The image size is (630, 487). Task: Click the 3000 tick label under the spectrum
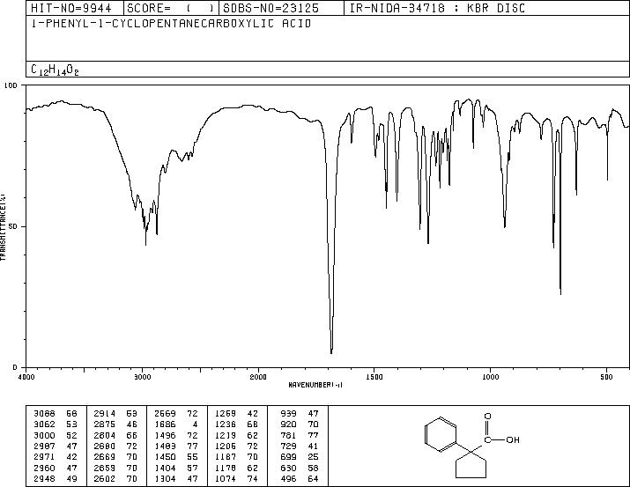pos(142,377)
